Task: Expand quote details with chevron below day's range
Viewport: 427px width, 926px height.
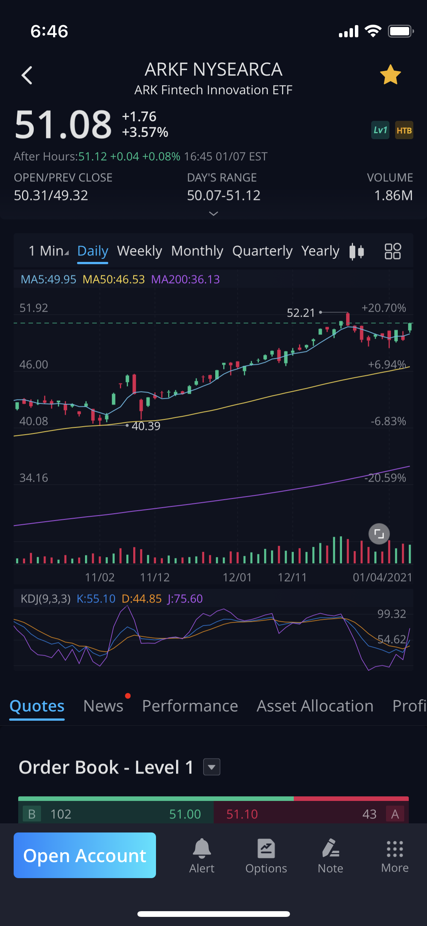Action: point(213,214)
